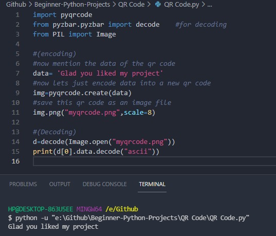Click line number 1 in the gutter
Image resolution: width=276 pixels, height=236 pixels.
[17, 15]
